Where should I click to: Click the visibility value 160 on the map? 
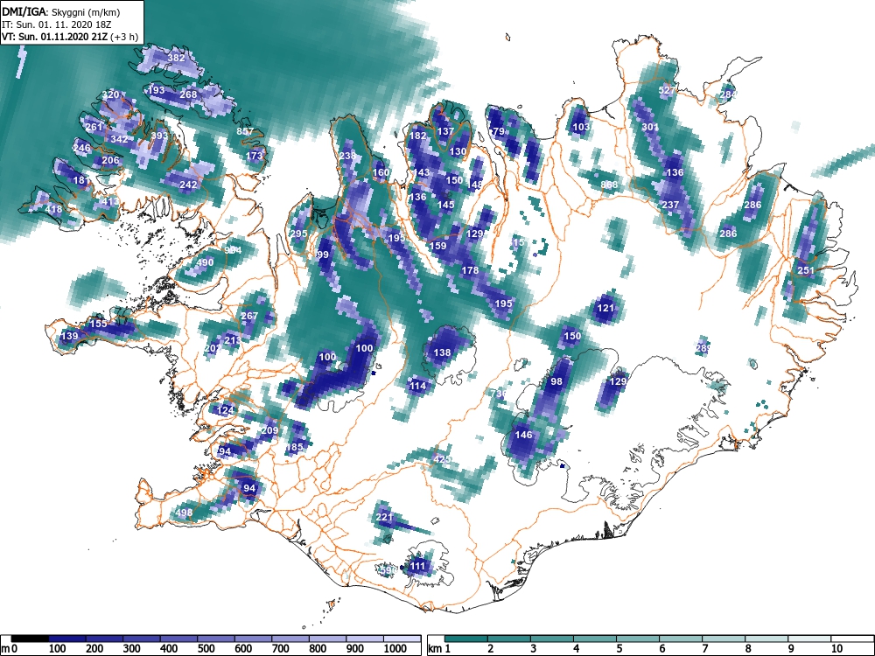381,172
